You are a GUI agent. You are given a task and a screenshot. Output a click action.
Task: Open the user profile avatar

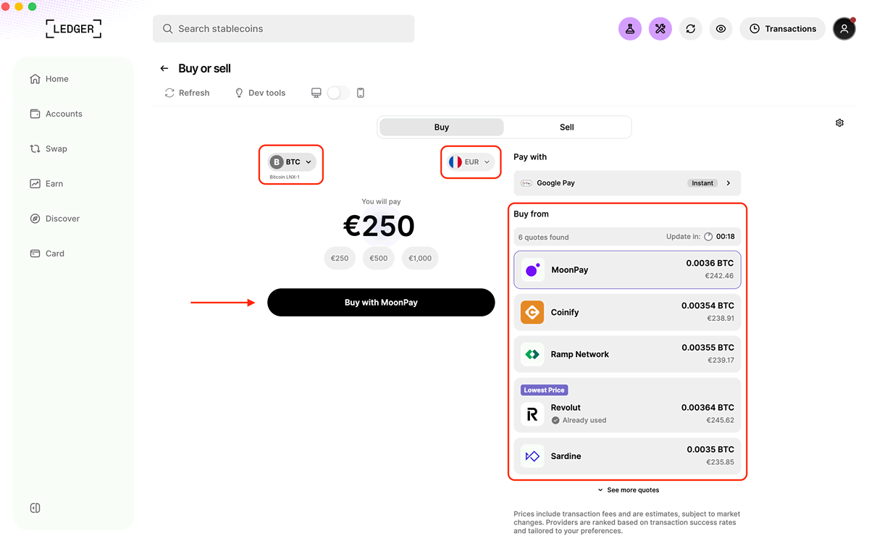844,29
